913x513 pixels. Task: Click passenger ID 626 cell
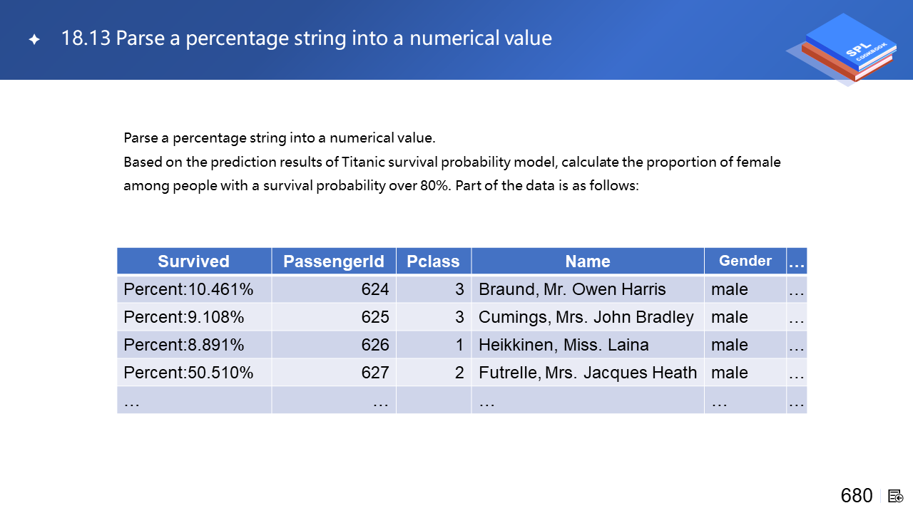click(x=375, y=345)
